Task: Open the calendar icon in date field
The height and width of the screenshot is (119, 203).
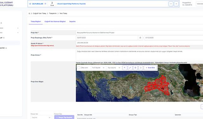Action: click(140, 38)
